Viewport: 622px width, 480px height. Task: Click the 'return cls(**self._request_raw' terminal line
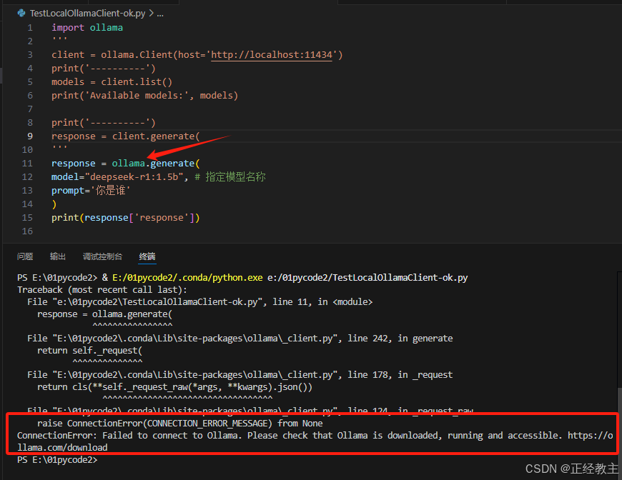coord(174,387)
